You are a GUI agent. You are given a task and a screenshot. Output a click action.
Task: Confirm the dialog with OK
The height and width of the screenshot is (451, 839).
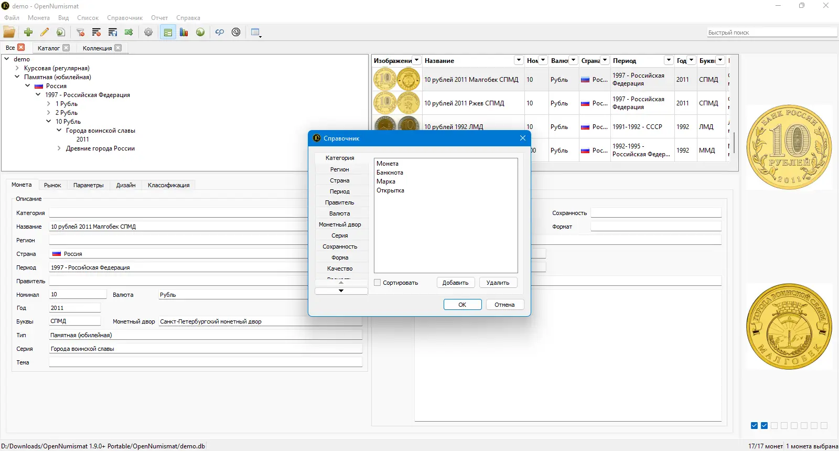pos(462,305)
